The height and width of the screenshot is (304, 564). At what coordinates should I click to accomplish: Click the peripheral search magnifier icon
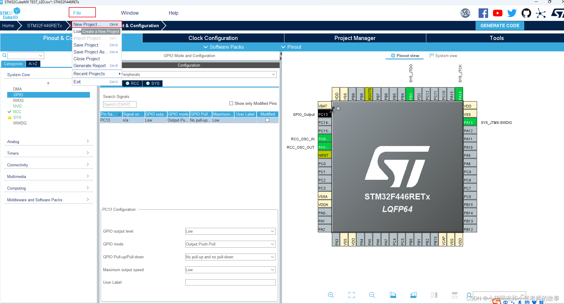coord(4,56)
